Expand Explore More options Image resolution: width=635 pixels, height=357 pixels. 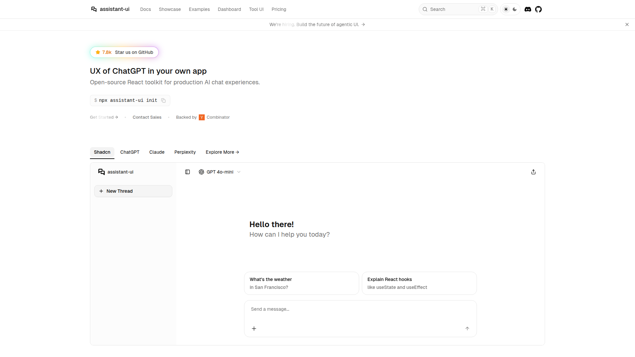pyautogui.click(x=222, y=152)
